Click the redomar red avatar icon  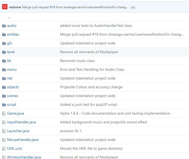(x=5, y=7)
